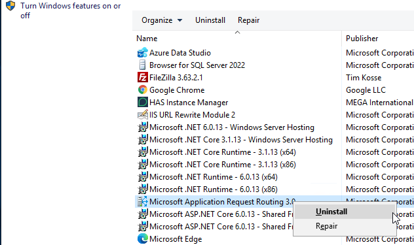Select Google Chrome entry
The image size is (414, 245).
tap(177, 90)
